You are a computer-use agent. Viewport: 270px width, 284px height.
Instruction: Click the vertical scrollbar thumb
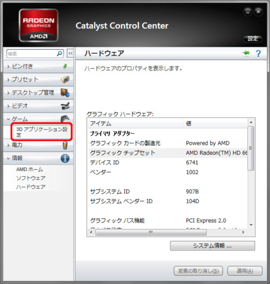(251, 149)
